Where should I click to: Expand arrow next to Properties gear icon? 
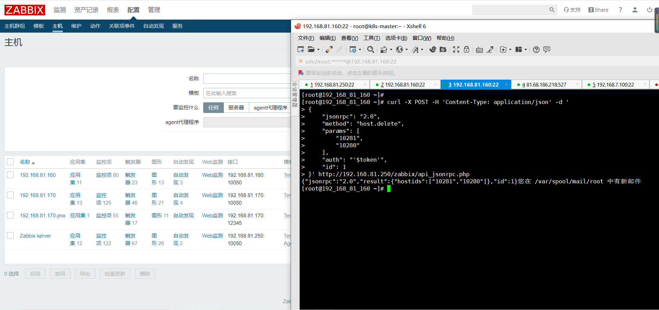pyautogui.click(x=360, y=50)
